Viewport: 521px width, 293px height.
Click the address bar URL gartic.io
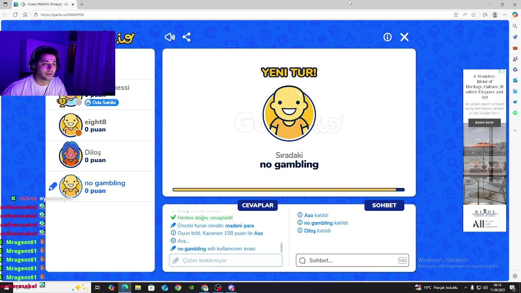pos(62,15)
